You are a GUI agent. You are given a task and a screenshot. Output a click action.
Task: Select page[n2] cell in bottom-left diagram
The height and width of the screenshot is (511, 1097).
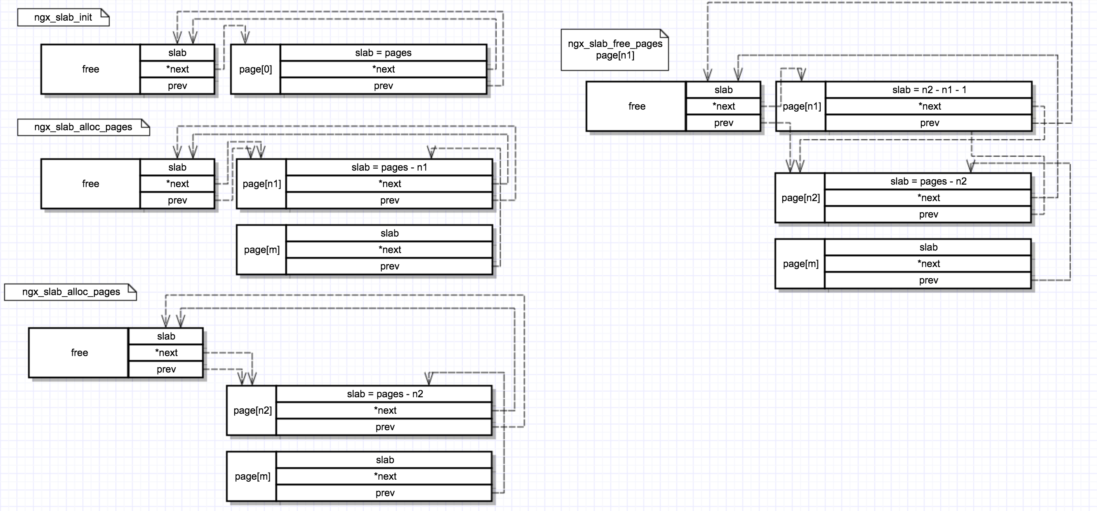[252, 410]
